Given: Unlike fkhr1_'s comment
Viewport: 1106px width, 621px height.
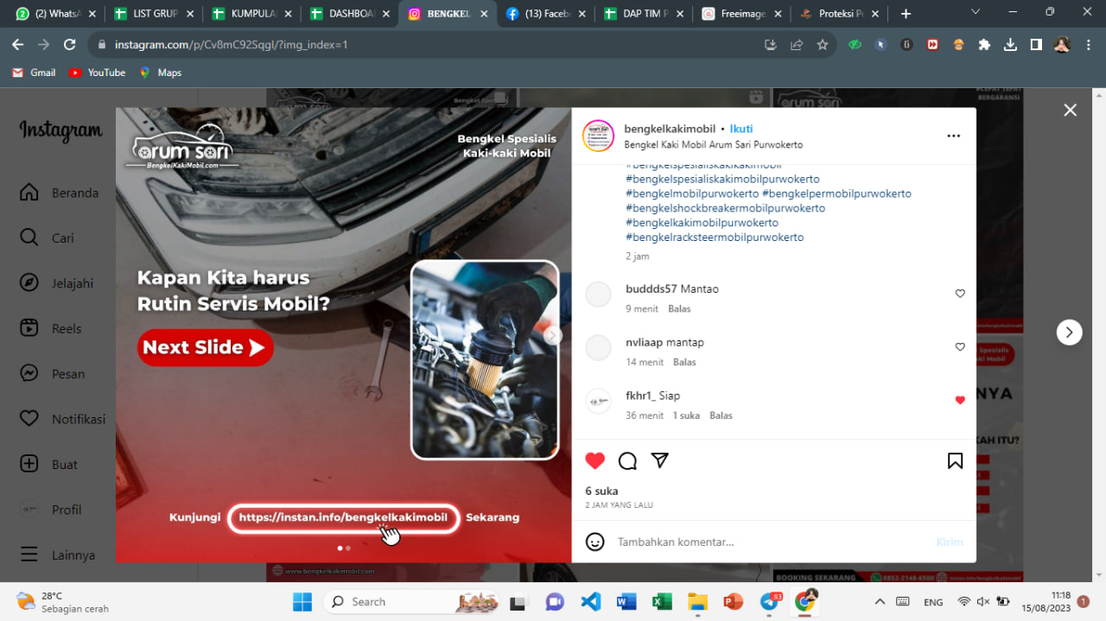Looking at the screenshot, I should coord(960,400).
